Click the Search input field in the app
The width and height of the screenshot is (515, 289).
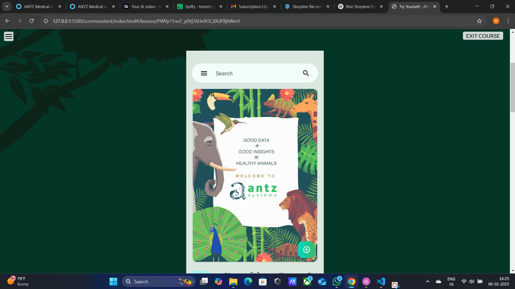point(255,73)
